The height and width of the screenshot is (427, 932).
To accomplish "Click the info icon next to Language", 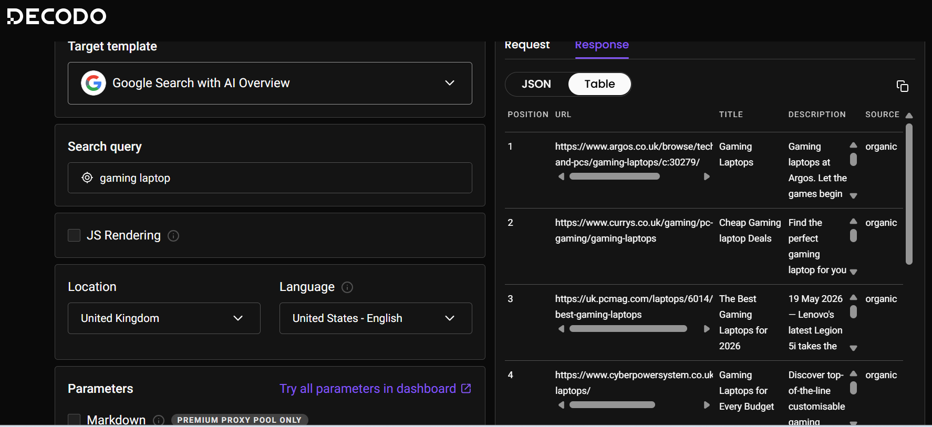I will tap(347, 287).
